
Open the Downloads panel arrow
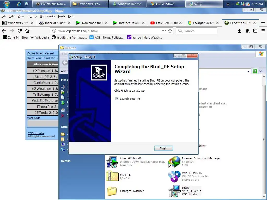[x=240, y=31]
